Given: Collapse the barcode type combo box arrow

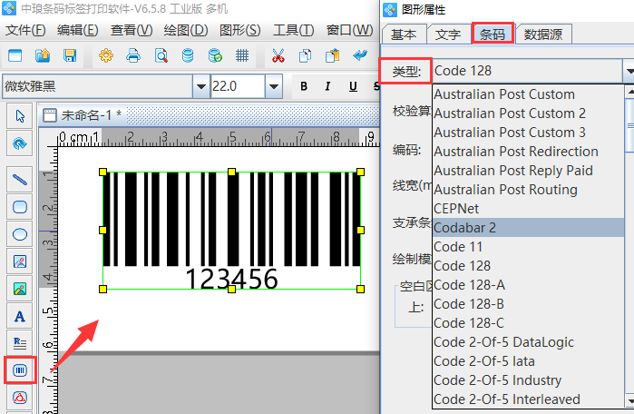Looking at the screenshot, I should pos(629,71).
